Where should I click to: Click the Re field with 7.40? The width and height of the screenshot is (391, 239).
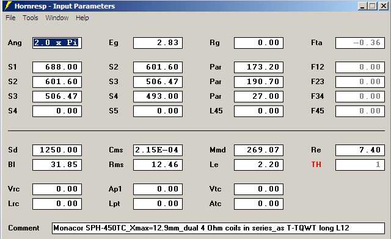pyautogui.click(x=360, y=150)
